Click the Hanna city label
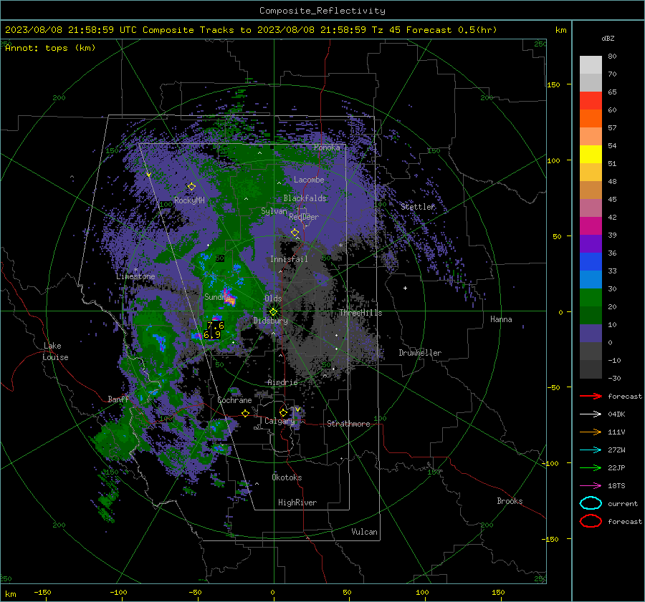 coord(501,319)
